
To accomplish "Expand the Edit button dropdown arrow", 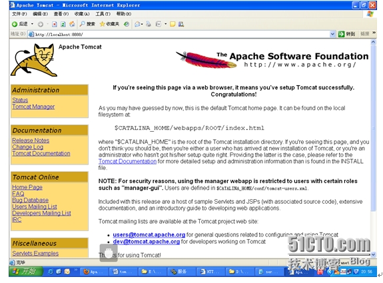I will [165, 24].
